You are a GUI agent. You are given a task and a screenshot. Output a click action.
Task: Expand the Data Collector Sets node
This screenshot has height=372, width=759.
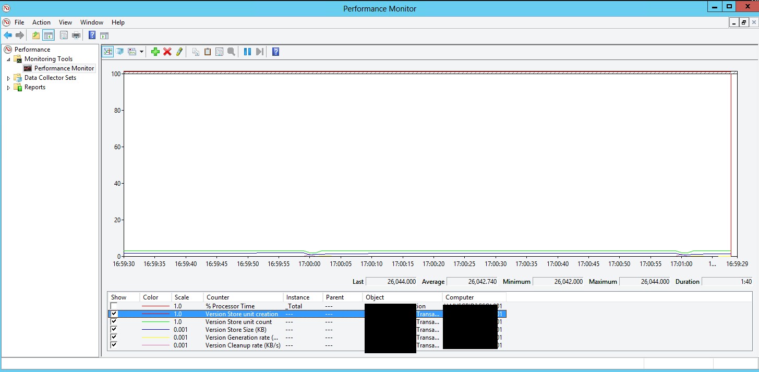(8, 77)
